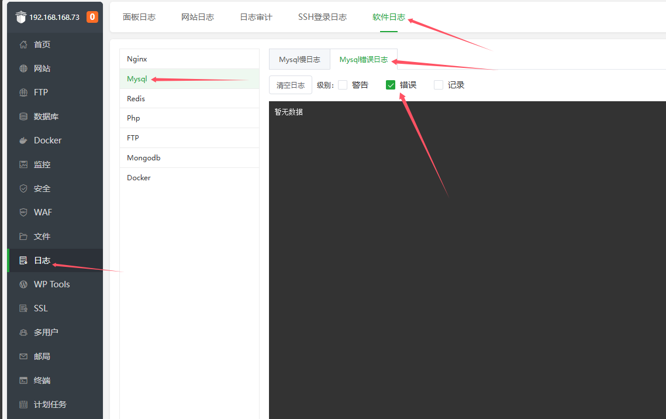
Task: Click the shield icon beside 安全
Action: [23, 188]
